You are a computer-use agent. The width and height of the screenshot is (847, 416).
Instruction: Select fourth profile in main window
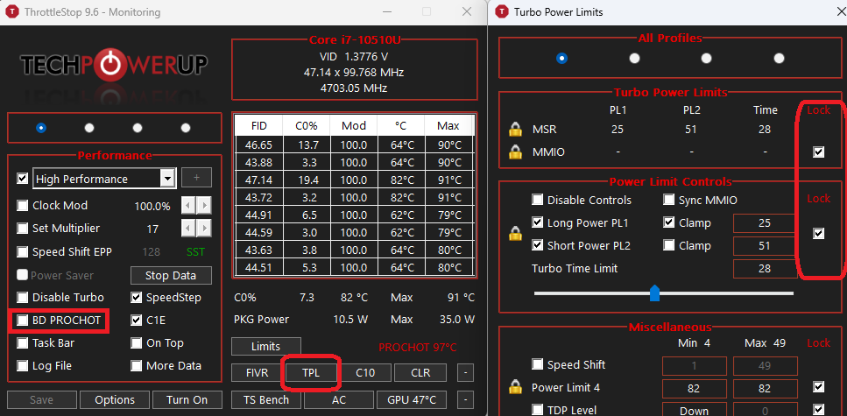point(186,128)
